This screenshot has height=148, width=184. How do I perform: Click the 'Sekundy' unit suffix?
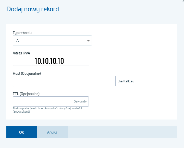[x=80, y=101]
